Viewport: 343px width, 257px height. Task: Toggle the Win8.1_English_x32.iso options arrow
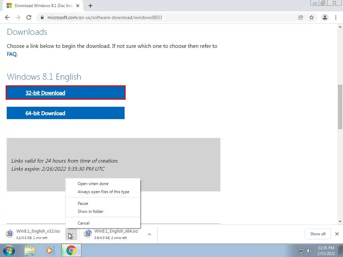pos(71,234)
